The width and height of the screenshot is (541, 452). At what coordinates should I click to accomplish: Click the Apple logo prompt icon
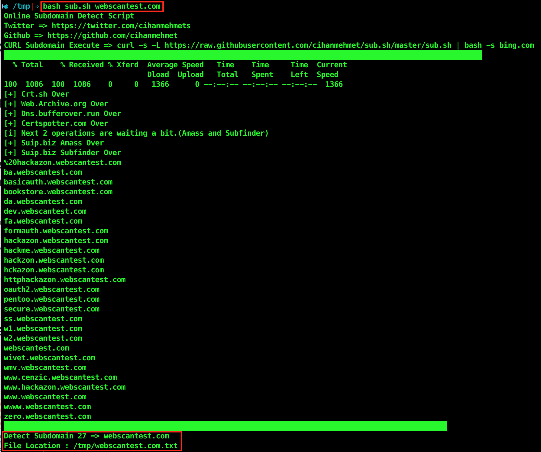6,7
